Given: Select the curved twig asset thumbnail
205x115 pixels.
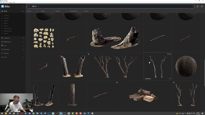Looking at the screenshot, I should pos(73,39).
